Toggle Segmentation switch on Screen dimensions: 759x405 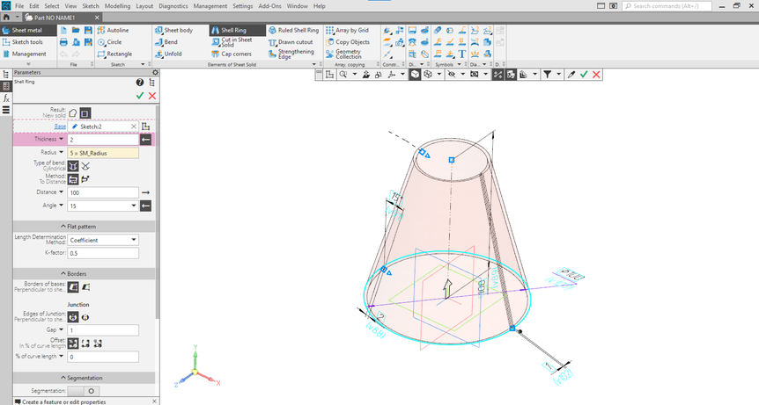[84, 391]
